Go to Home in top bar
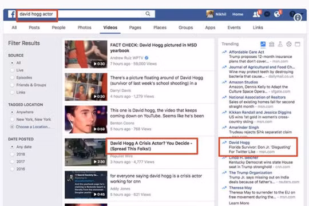Image resolution: width=309 pixels, height=206 pixels. click(x=237, y=14)
